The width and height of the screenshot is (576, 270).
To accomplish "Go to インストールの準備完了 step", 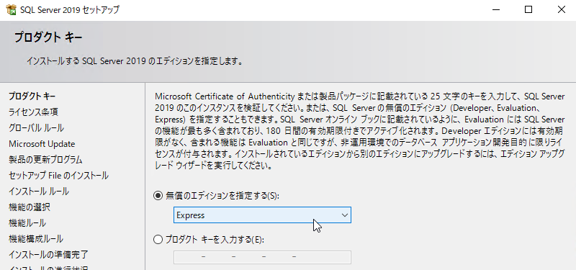I will pos(48,255).
